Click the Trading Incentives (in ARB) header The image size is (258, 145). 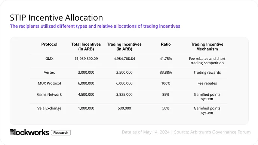tap(124, 47)
